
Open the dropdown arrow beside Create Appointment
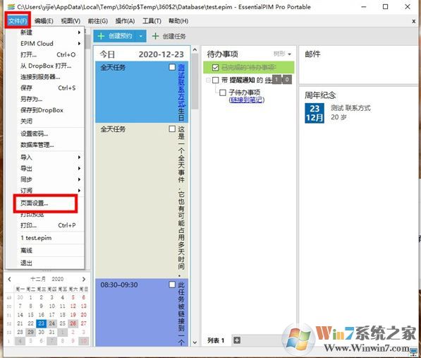click(141, 36)
